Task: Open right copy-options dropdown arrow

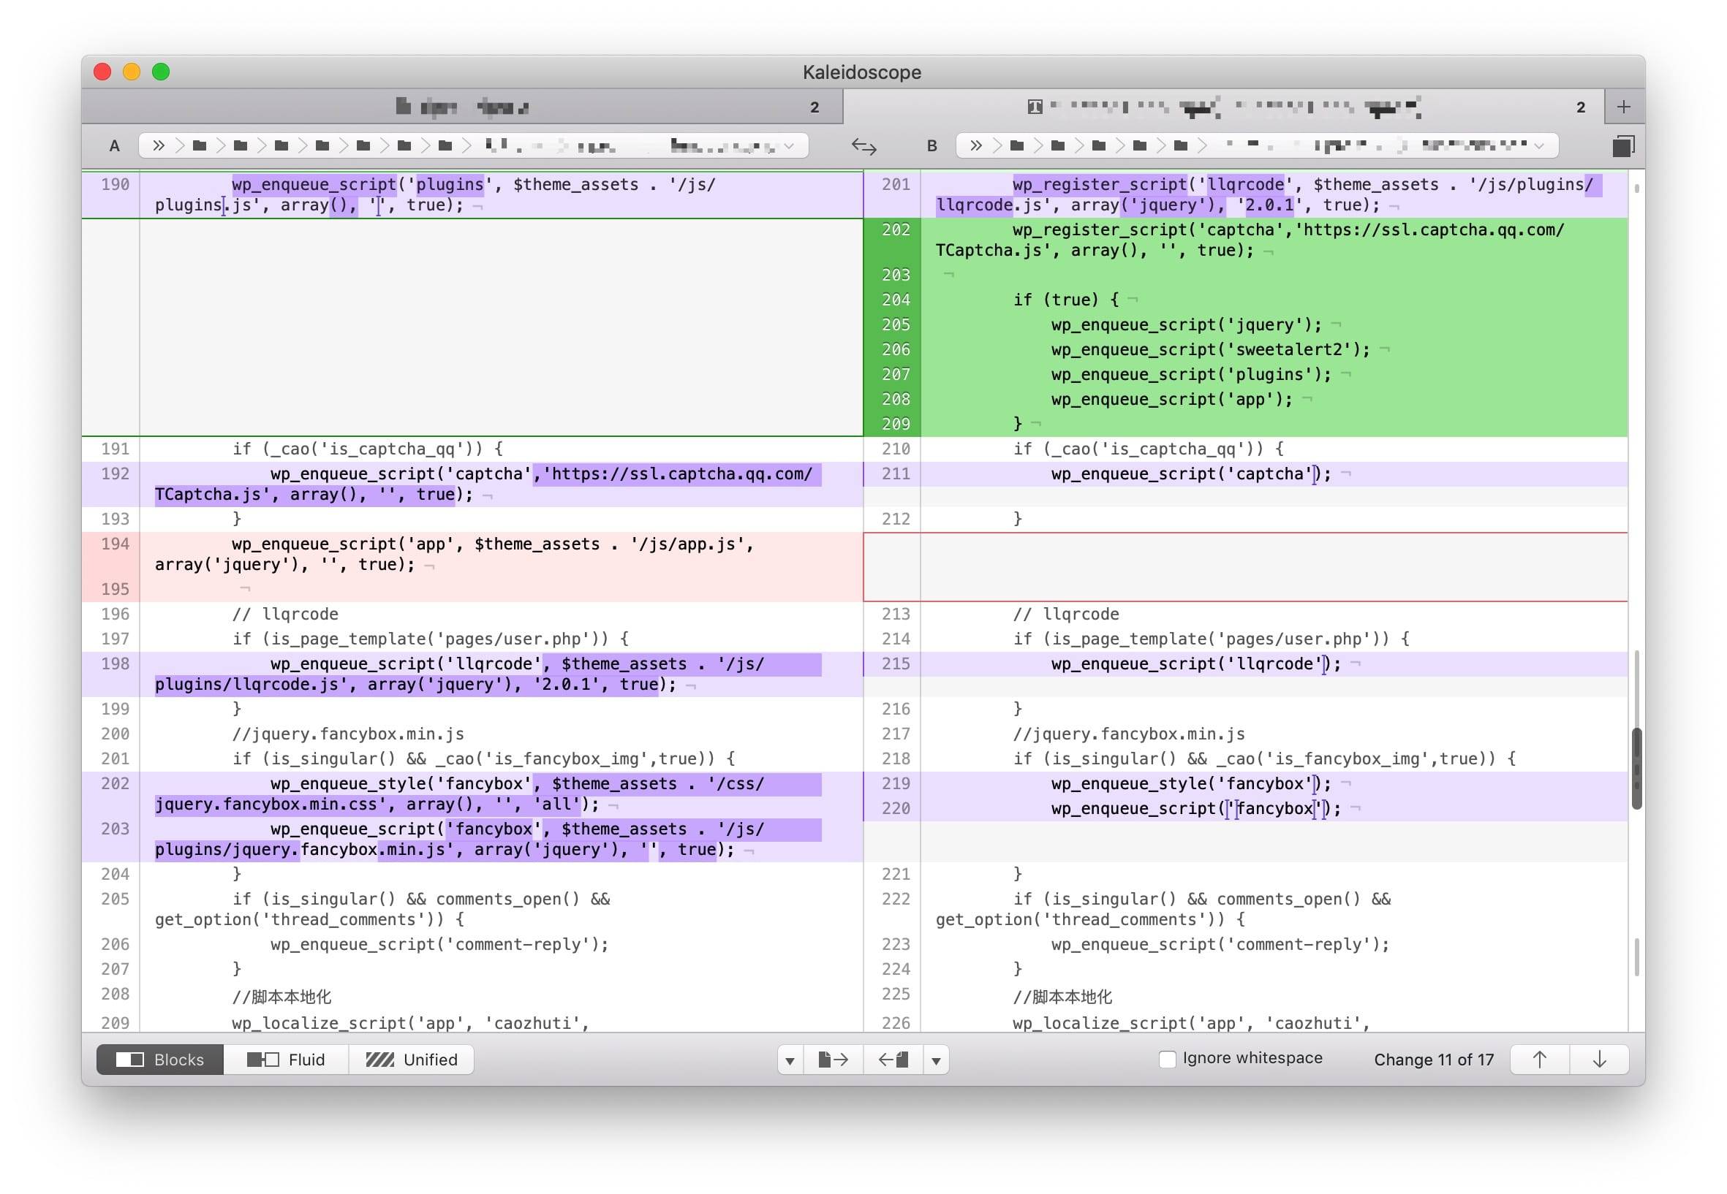Action: tap(936, 1060)
